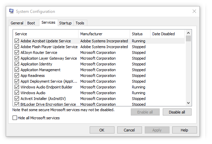Toggle App Readiness checkbox

17,76
